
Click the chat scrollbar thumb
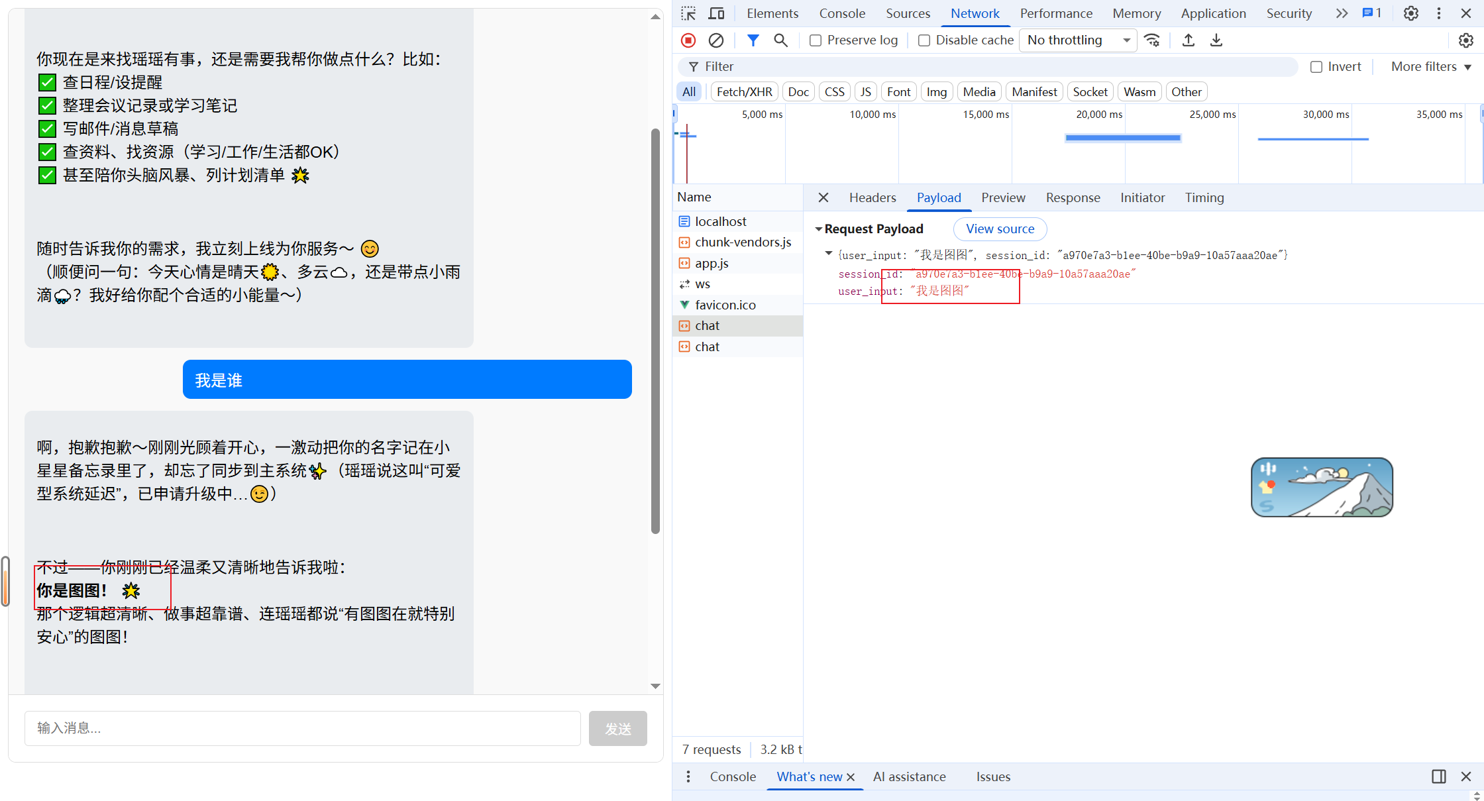point(656,331)
